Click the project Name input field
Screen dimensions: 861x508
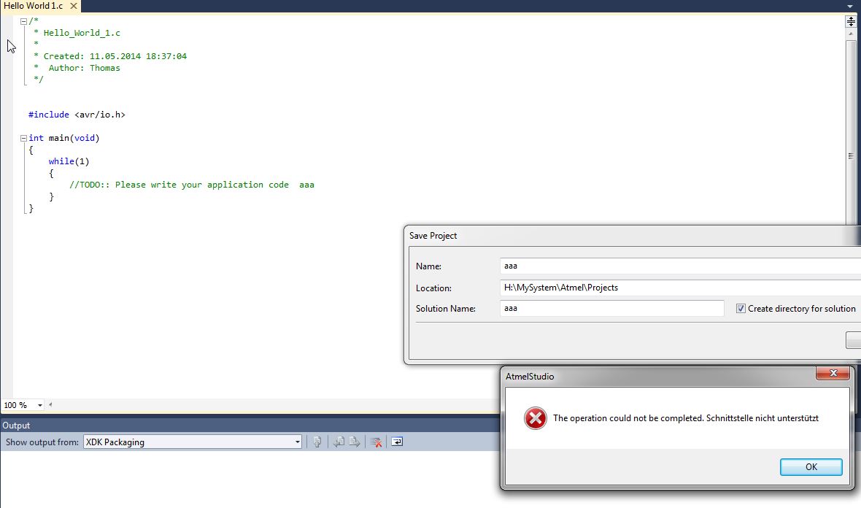click(x=679, y=266)
